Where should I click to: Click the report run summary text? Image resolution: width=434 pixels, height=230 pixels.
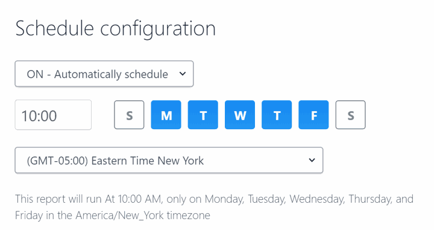click(214, 207)
